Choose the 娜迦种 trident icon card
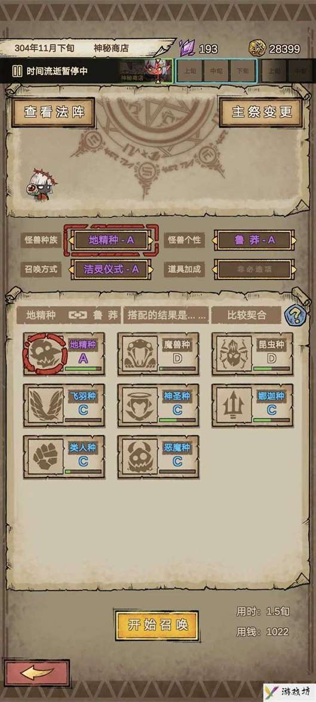Image resolution: width=316 pixels, height=702 pixels. (x=252, y=405)
